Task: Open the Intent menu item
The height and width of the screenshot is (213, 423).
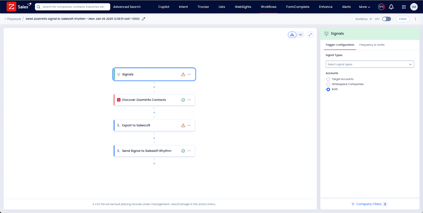Action: [x=183, y=7]
